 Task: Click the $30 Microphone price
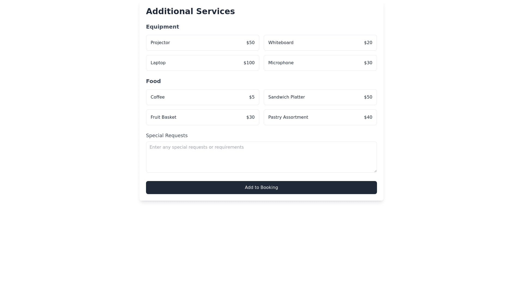[368, 63]
